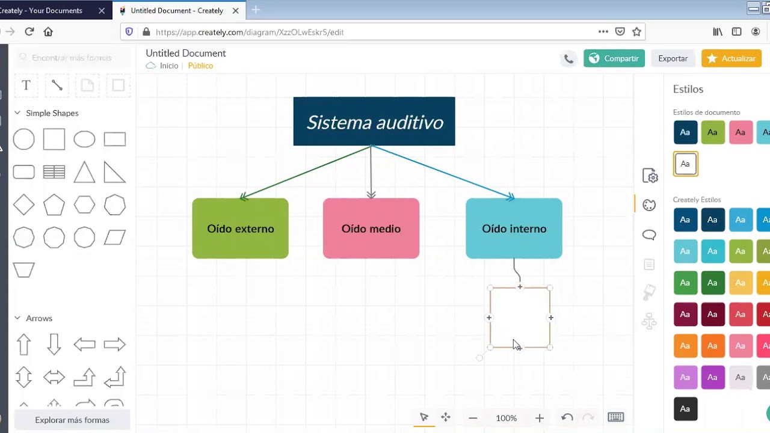Viewport: 770px width, 433px height.
Task: Pick the rounded rectangle shape
Action: 24,173
